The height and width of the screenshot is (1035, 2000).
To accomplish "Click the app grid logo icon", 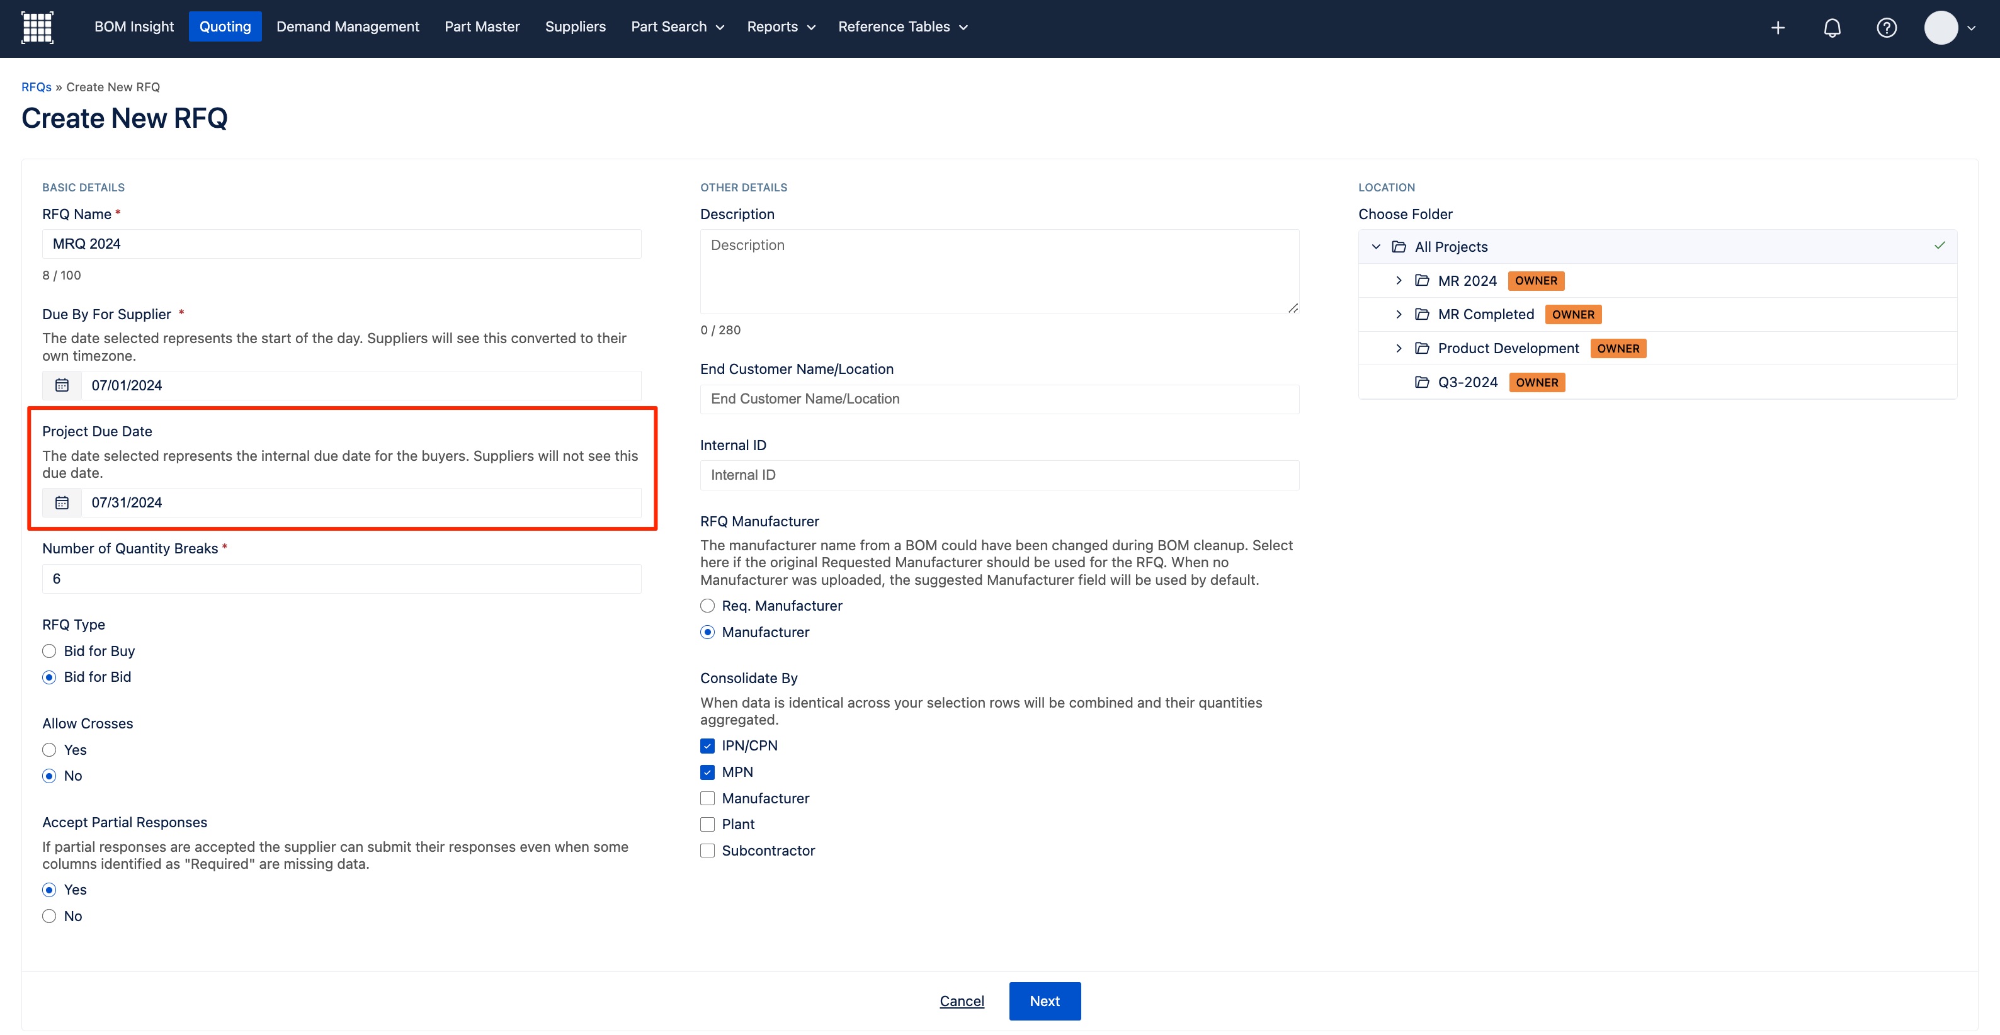I will (x=37, y=27).
